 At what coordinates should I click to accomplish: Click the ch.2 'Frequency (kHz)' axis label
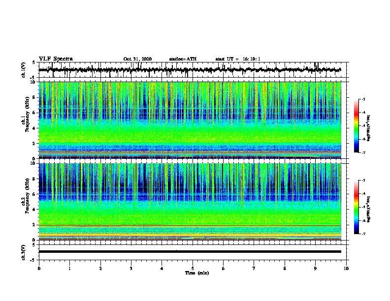(x=27, y=196)
